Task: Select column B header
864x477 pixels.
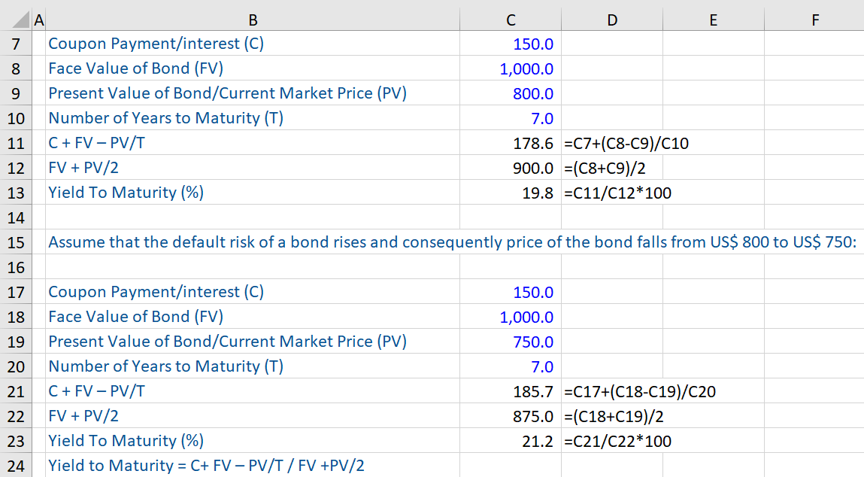Action: click(253, 20)
